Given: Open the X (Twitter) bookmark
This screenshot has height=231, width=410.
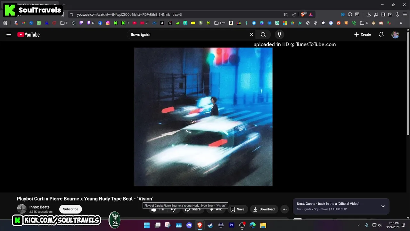Looking at the screenshot, I should click(170, 23).
